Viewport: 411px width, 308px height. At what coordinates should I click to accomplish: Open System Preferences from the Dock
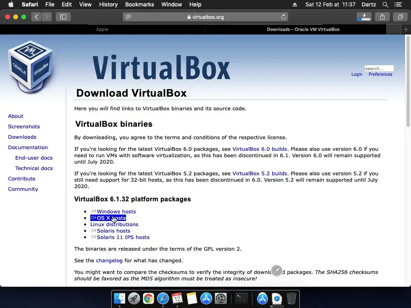pyautogui.click(x=221, y=298)
